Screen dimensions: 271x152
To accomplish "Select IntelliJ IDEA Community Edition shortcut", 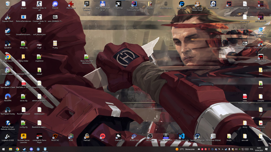I will 134,6.
